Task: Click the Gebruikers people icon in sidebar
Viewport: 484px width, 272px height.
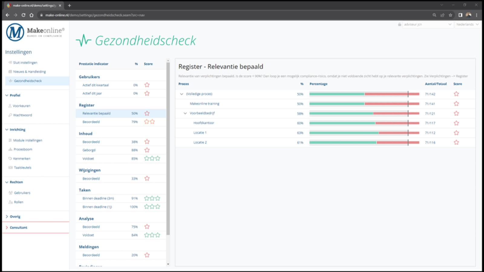Action: point(11,193)
